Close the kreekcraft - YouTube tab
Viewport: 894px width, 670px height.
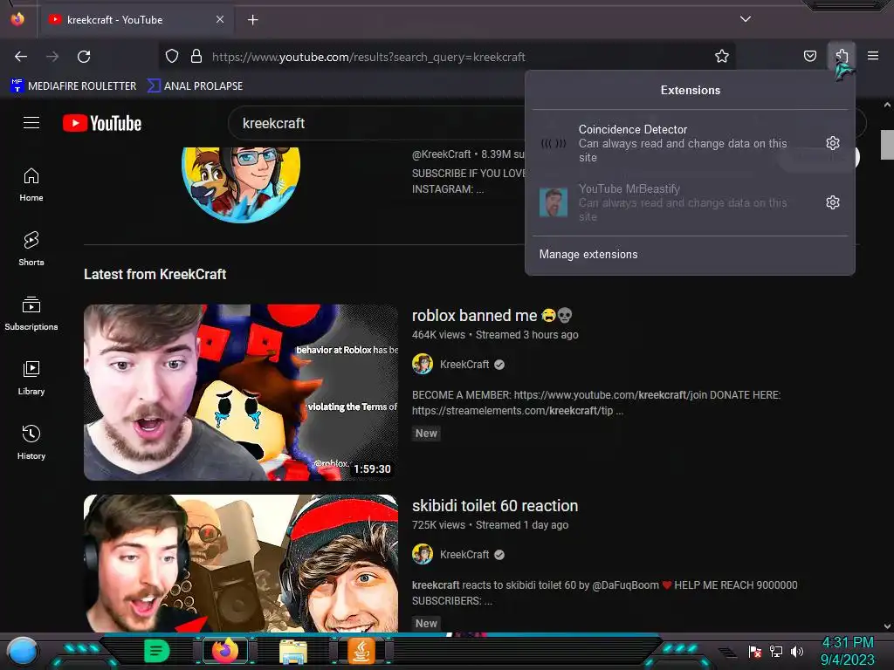[x=219, y=19]
